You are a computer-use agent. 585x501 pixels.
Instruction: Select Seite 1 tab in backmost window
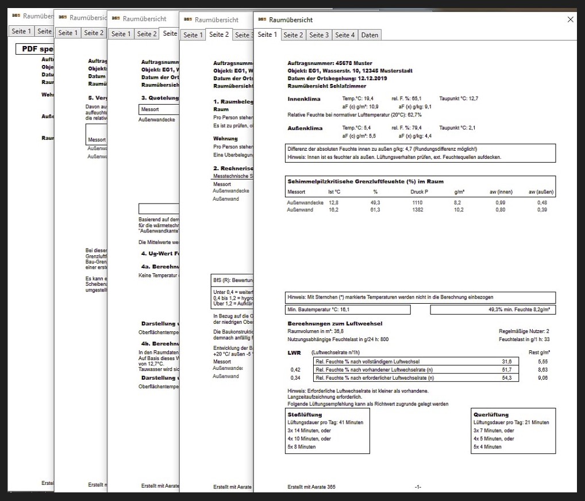coord(21,31)
